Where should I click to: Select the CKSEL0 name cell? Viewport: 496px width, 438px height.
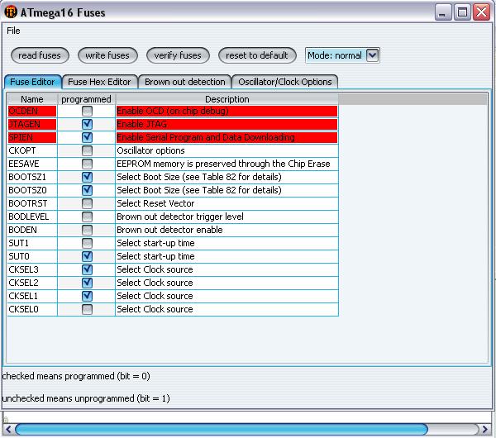click(x=32, y=309)
